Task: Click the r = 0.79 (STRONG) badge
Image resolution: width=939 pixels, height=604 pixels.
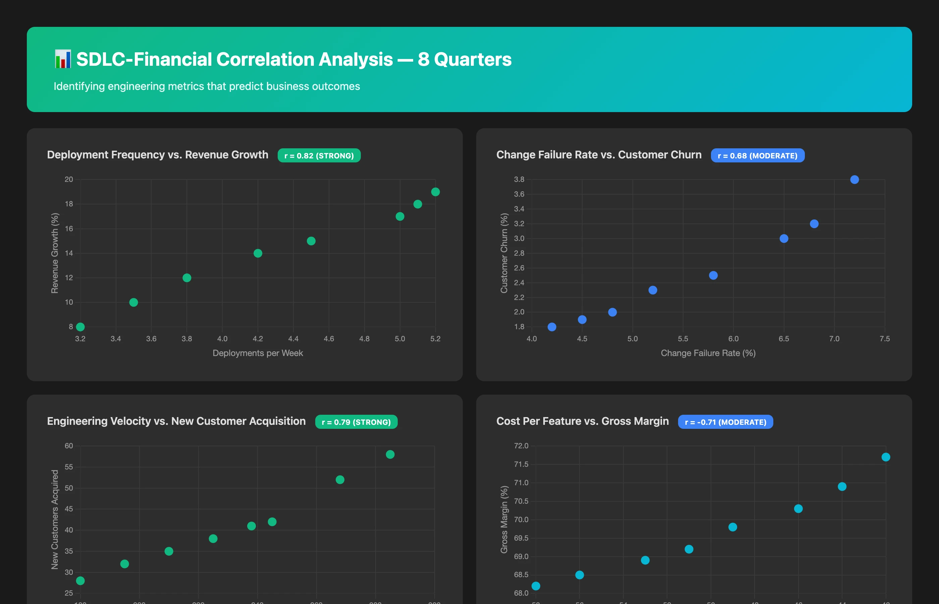Action: click(356, 421)
